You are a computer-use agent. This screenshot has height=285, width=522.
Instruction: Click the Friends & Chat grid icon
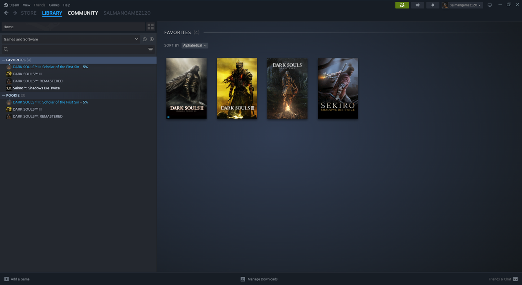click(515, 279)
